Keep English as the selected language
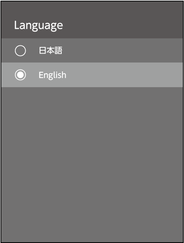184x243 pixels. [92, 75]
